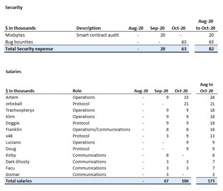The width and height of the screenshot is (223, 191).
Task: Select the Mixbytes row label
Action: click(x=15, y=35)
